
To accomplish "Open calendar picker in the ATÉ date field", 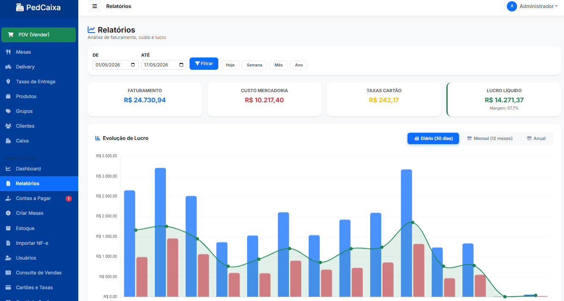I will point(182,65).
